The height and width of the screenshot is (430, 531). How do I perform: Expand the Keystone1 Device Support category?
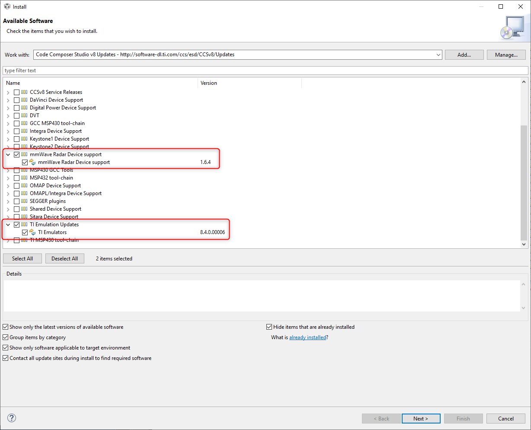click(x=8, y=139)
